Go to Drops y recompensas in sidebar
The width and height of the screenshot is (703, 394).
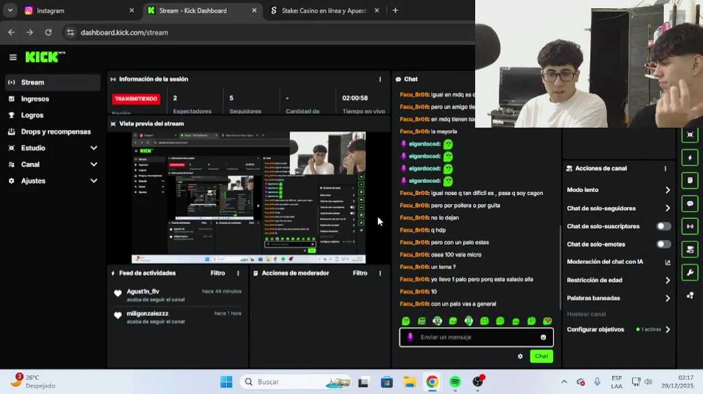pyautogui.click(x=53, y=131)
